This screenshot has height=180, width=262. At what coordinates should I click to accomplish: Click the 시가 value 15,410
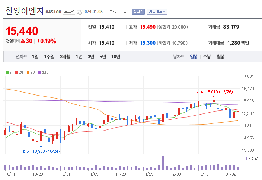(x=106, y=43)
